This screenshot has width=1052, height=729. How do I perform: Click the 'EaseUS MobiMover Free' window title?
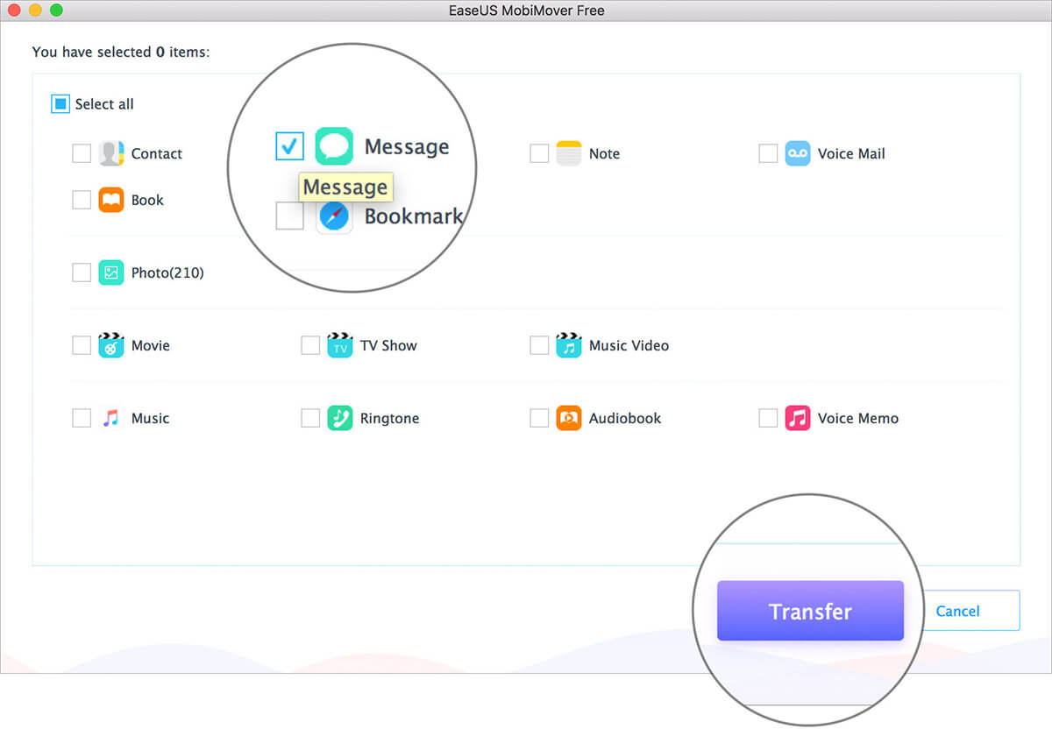pos(526,11)
